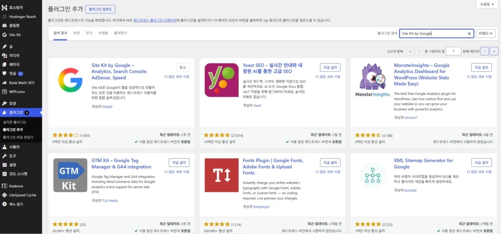
Task: Click the XML Sitemap Generator logo
Action: (372, 175)
